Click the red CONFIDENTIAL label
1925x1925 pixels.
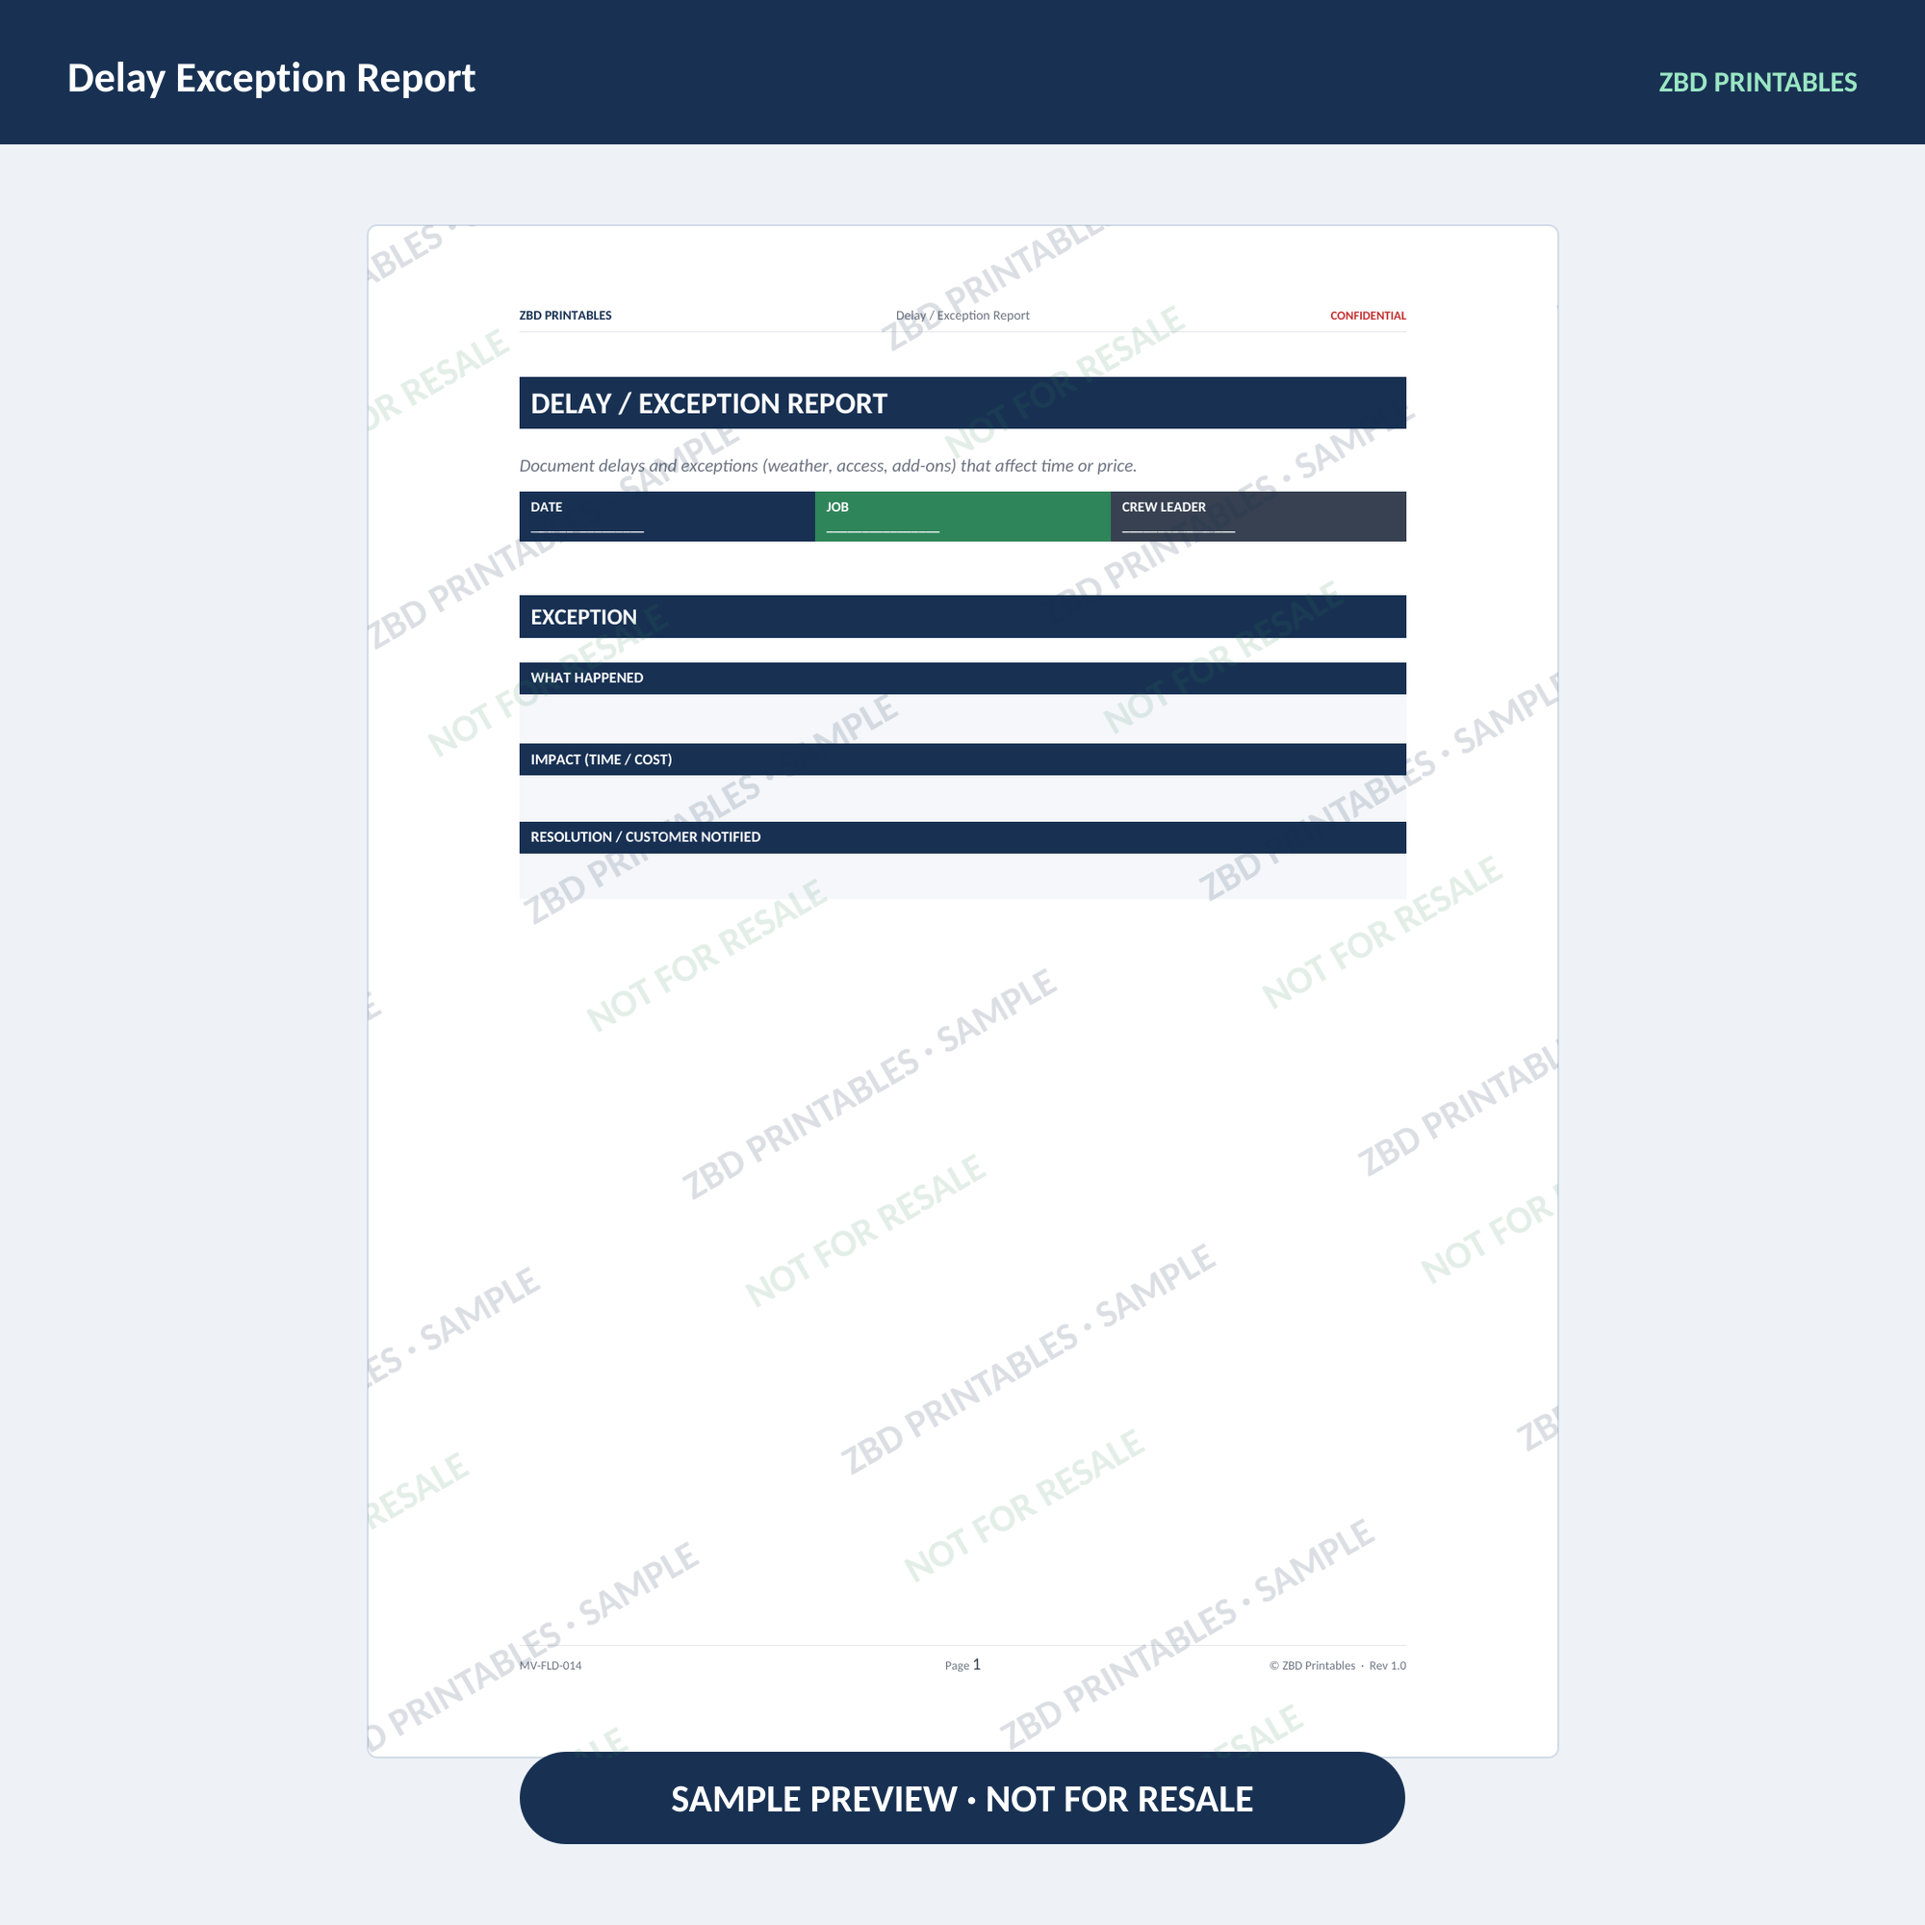(1367, 316)
